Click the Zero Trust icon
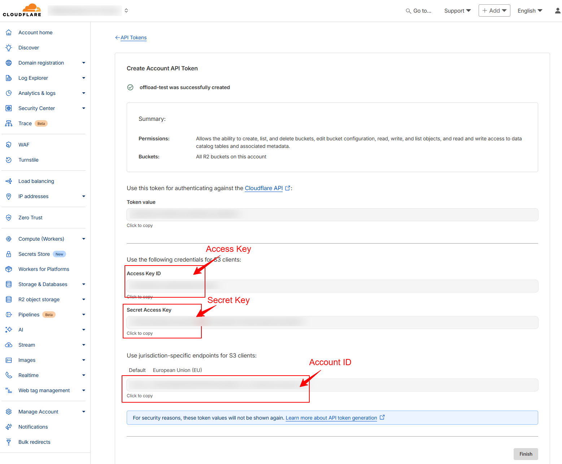This screenshot has width=562, height=464. pyautogui.click(x=9, y=218)
